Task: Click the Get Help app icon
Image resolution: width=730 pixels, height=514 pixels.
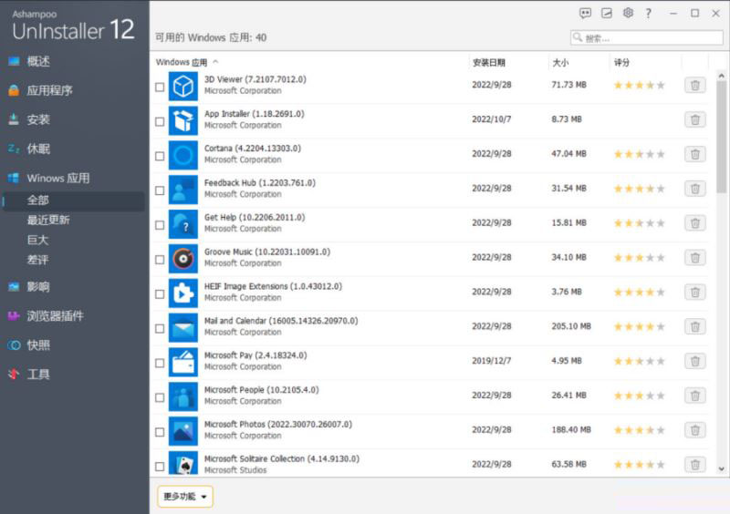Action: [183, 224]
